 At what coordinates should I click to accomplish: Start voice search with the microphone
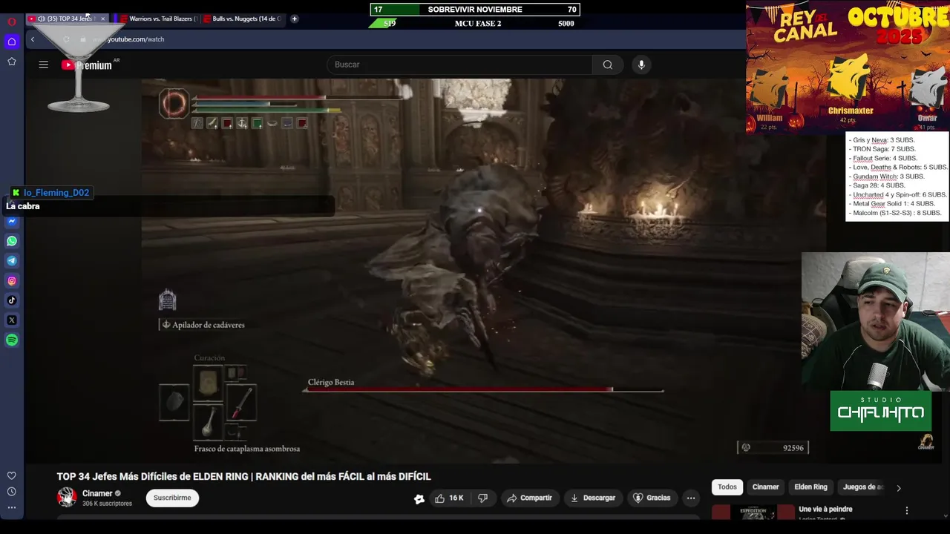click(x=642, y=65)
